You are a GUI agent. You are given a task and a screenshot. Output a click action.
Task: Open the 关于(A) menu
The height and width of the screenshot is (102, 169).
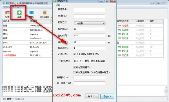tap(16, 7)
